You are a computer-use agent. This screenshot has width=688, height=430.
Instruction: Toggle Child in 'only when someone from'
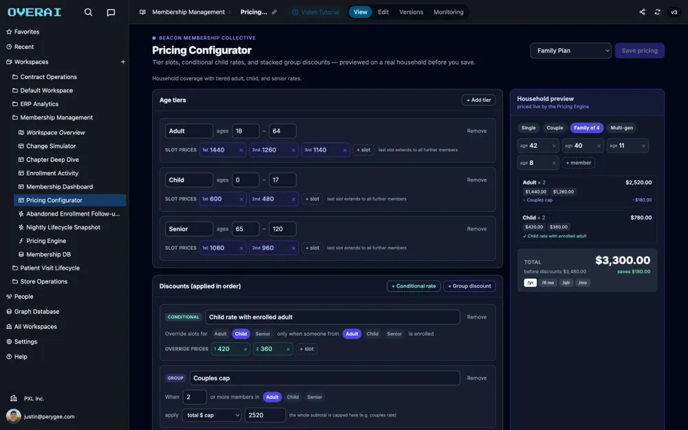[372, 334]
